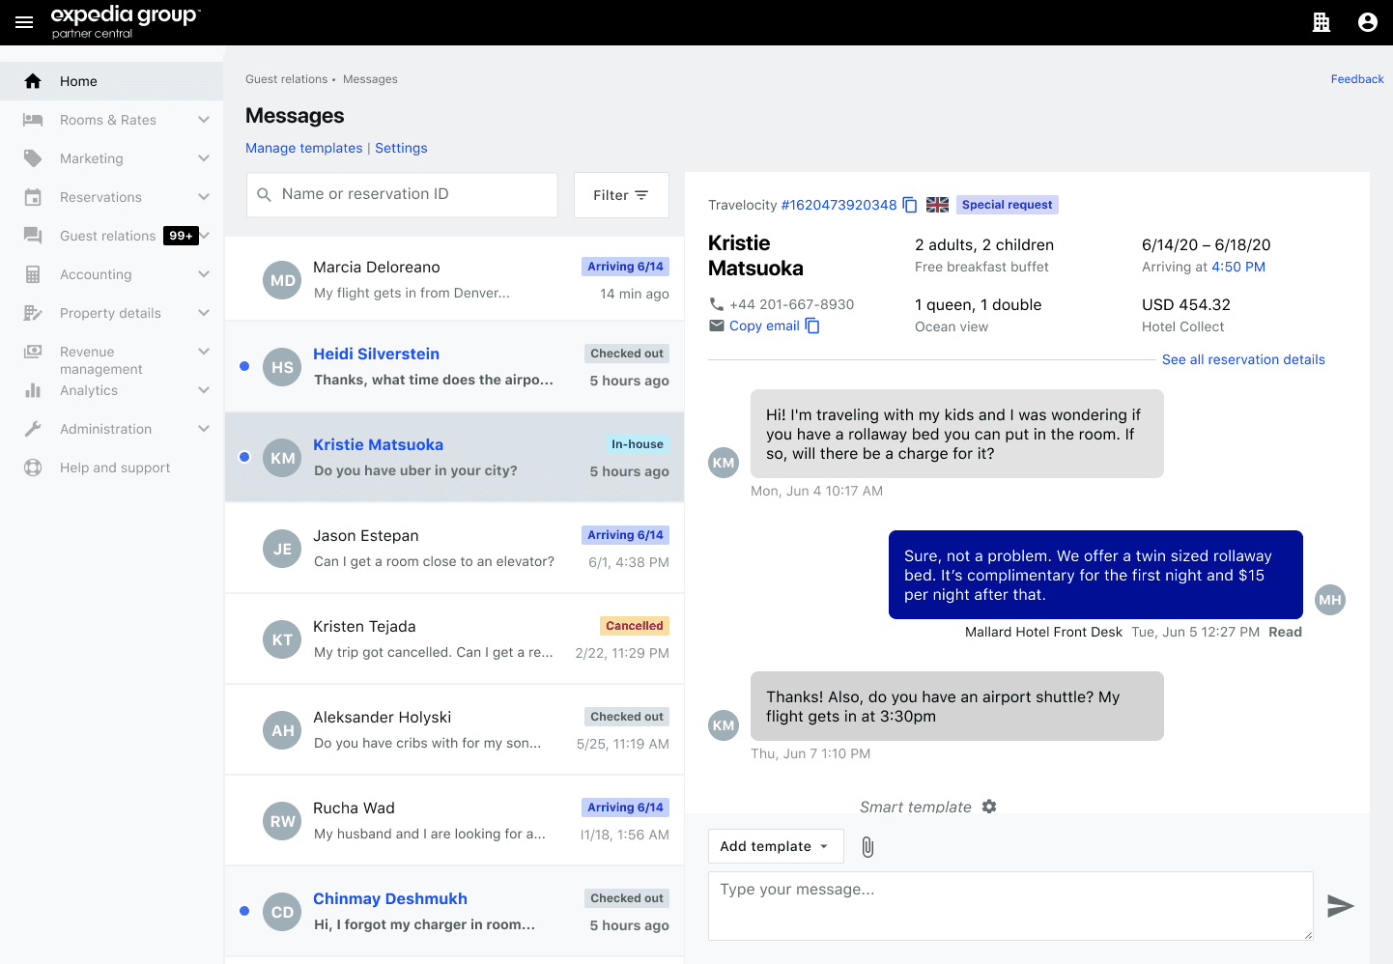The width and height of the screenshot is (1393, 964).
Task: Select Home in the sidebar
Action: [x=111, y=81]
